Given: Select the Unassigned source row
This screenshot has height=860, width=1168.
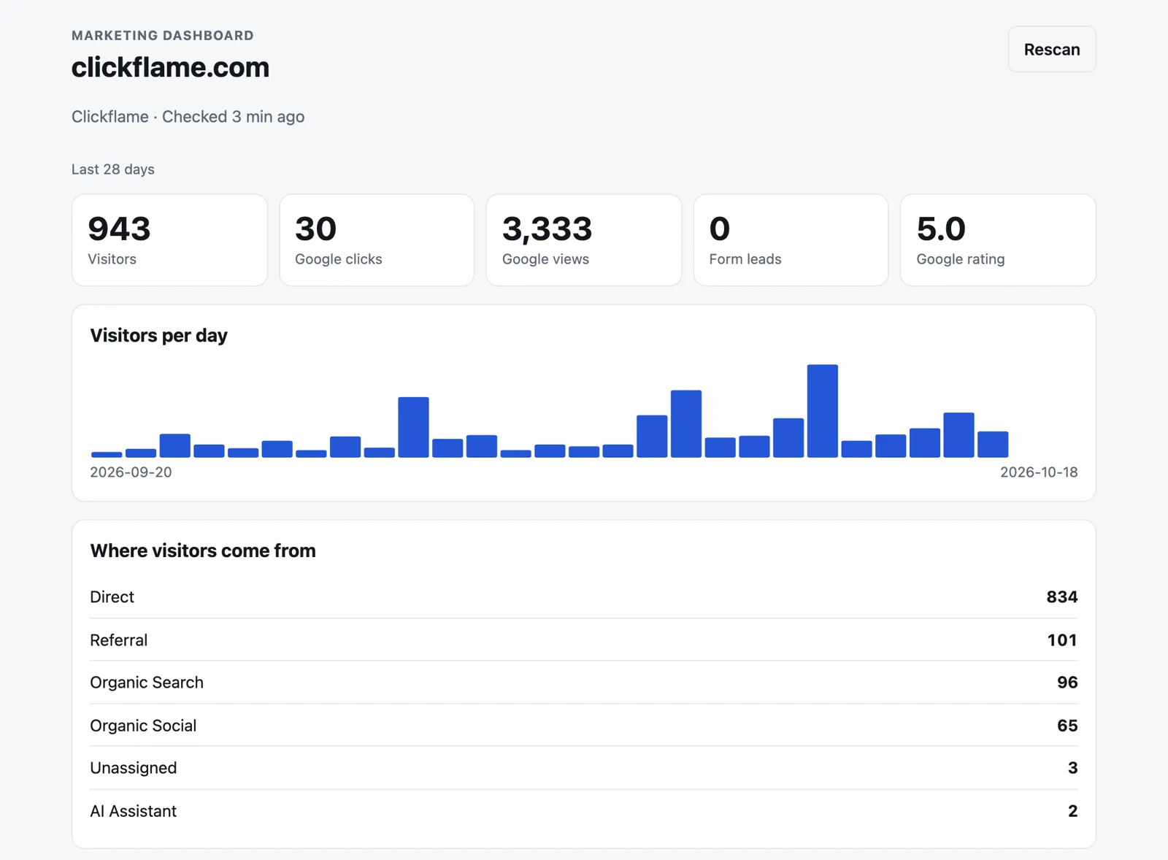Looking at the screenshot, I should point(584,768).
